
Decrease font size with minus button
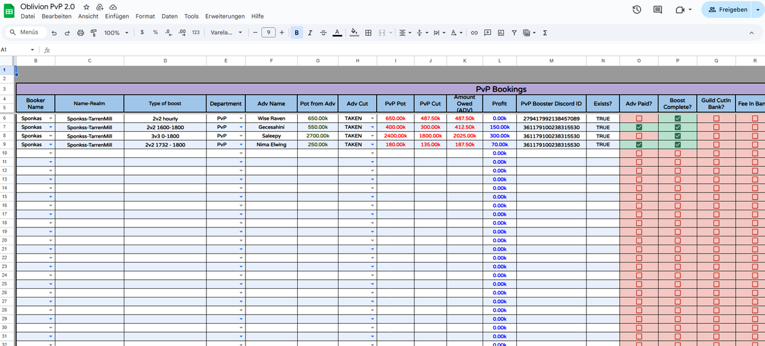pyautogui.click(x=255, y=32)
